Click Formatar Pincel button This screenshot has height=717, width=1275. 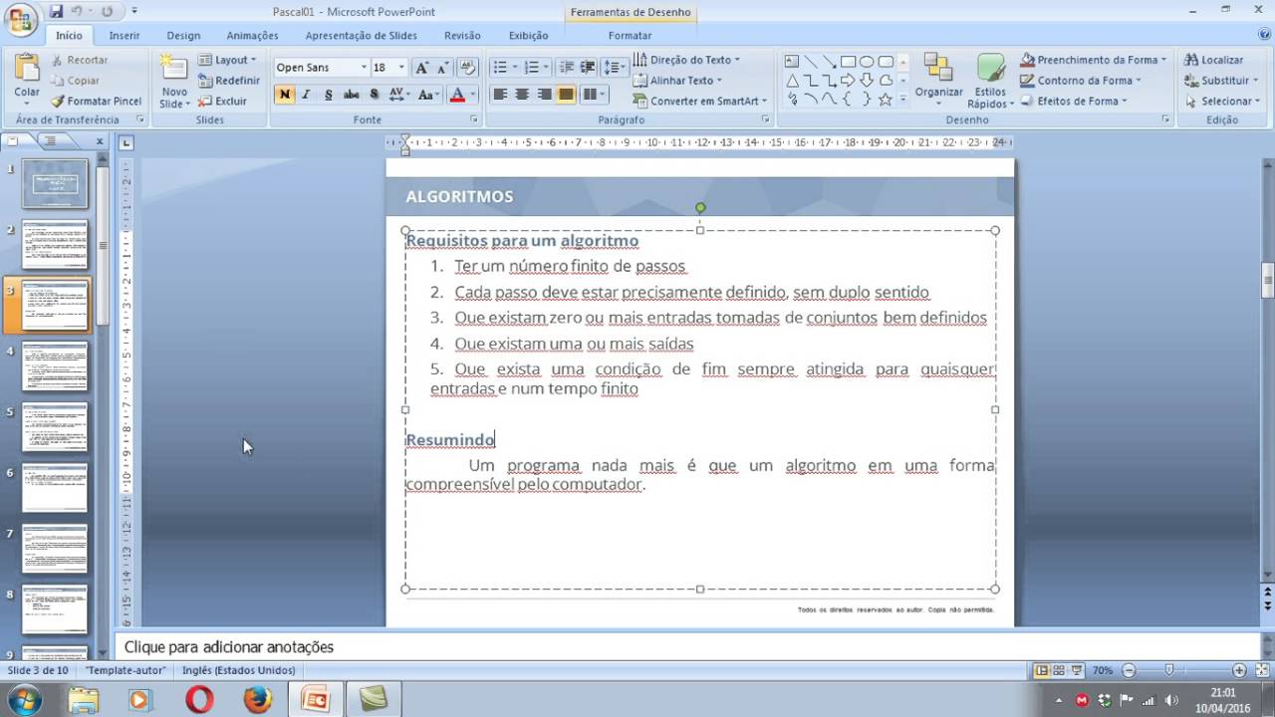click(96, 101)
